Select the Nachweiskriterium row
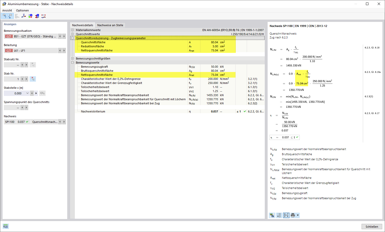The image size is (385, 232). coord(170,111)
